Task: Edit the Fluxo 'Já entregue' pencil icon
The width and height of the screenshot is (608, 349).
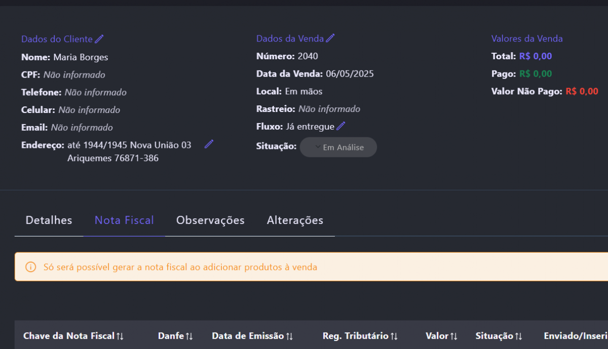Action: (341, 126)
